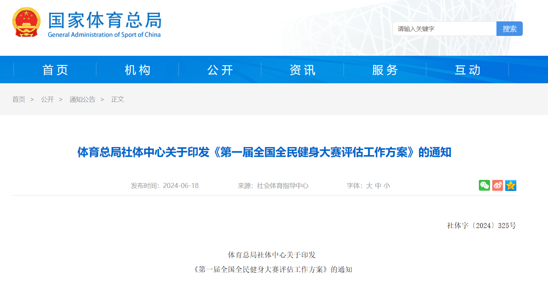
Task: Open the 机构 navigation menu item
Action: click(137, 70)
